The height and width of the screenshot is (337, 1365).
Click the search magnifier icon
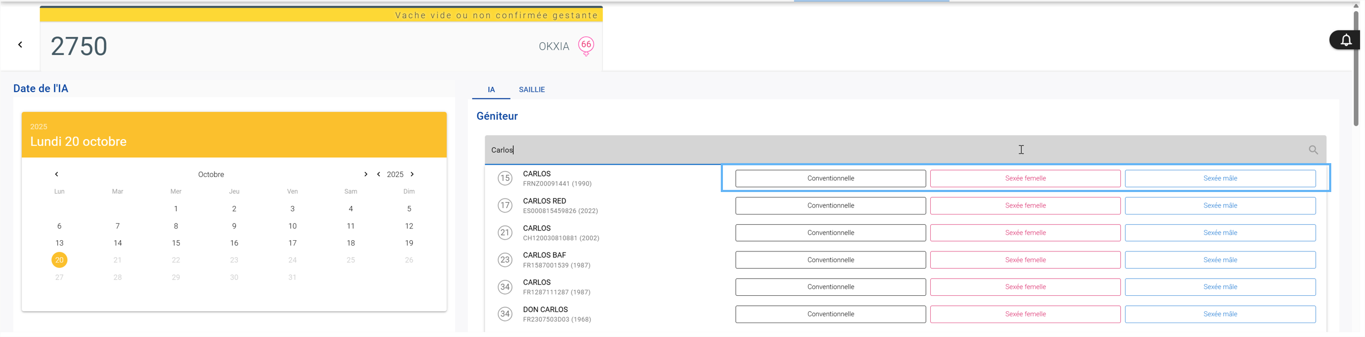pyautogui.click(x=1313, y=150)
